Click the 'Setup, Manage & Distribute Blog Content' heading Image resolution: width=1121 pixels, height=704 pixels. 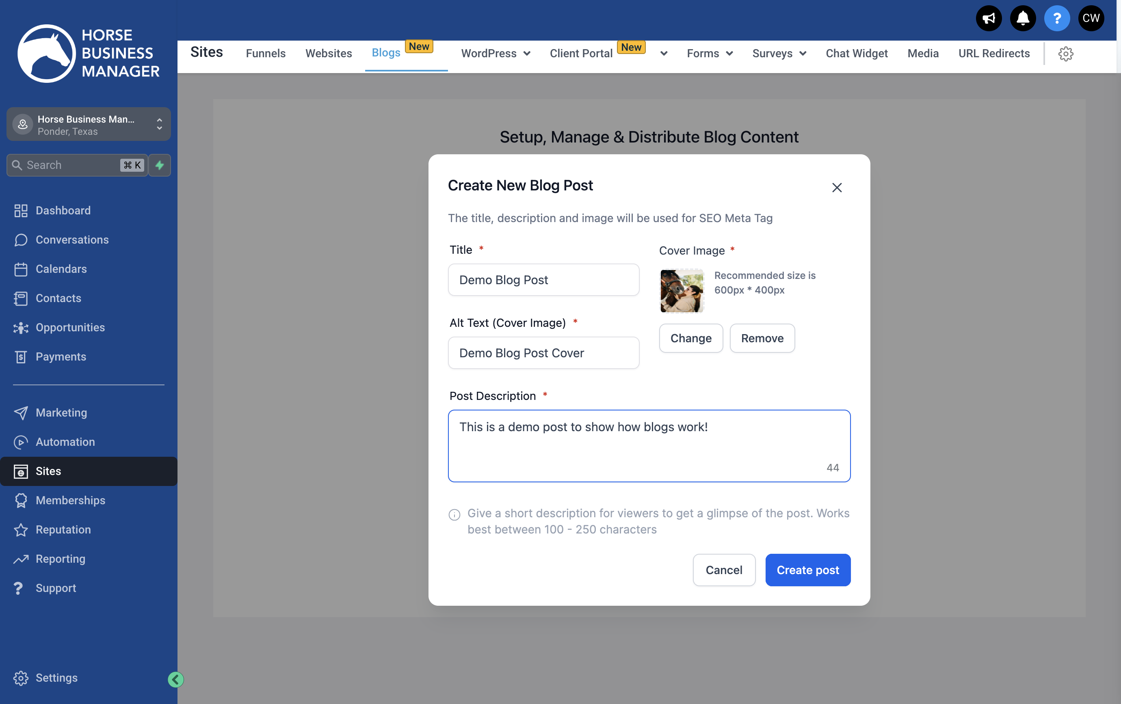649,137
